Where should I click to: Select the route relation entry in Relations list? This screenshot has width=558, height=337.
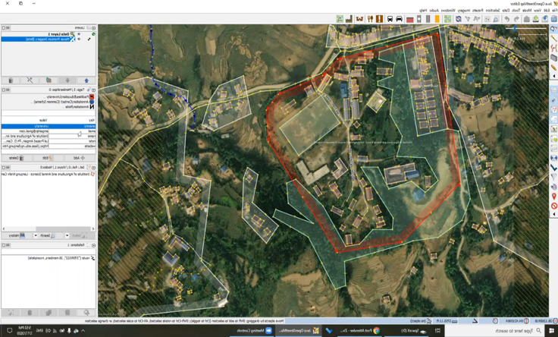(61, 257)
